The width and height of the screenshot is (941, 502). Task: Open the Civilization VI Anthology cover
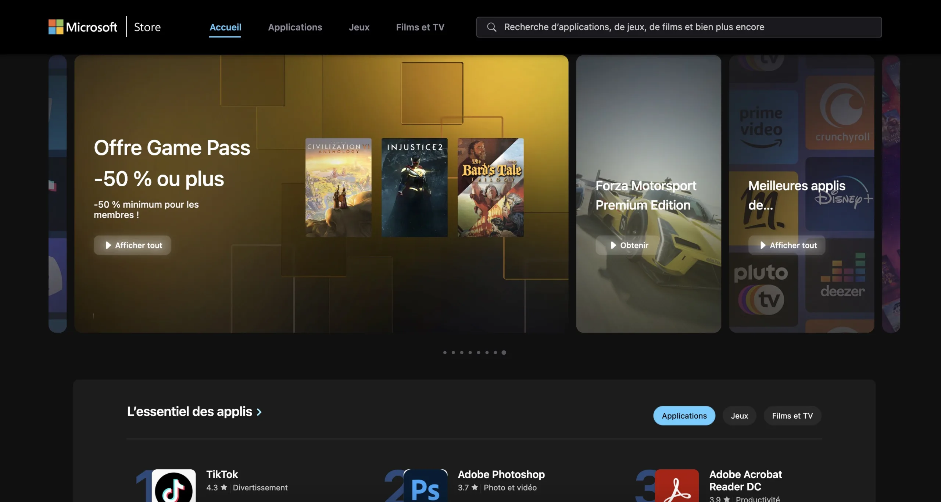pyautogui.click(x=338, y=187)
